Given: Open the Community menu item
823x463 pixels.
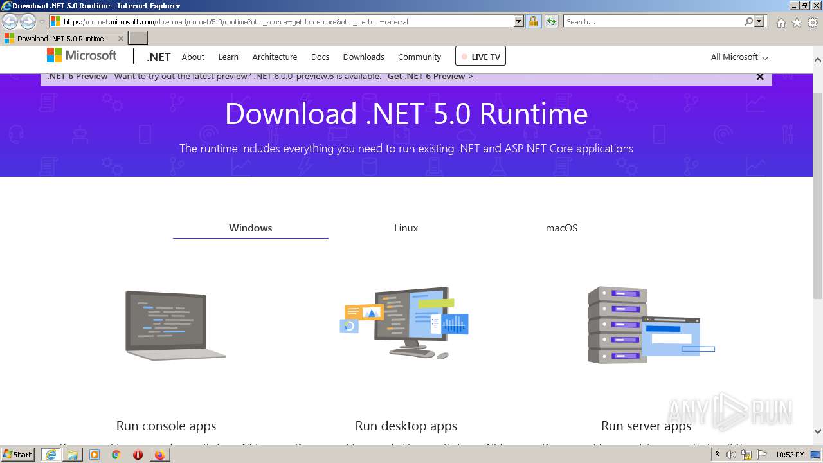Looking at the screenshot, I should click(x=419, y=57).
